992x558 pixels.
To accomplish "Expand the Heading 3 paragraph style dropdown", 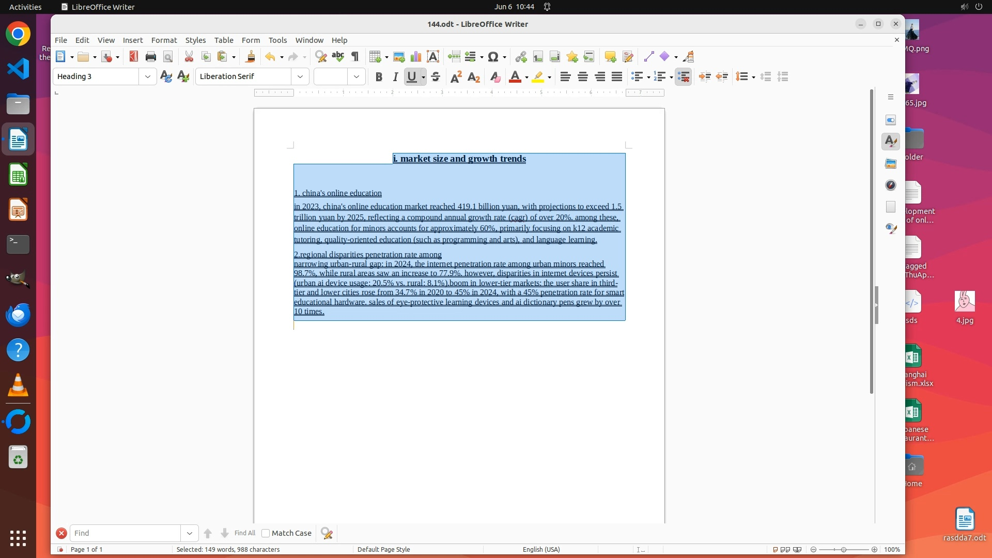I will (x=148, y=77).
